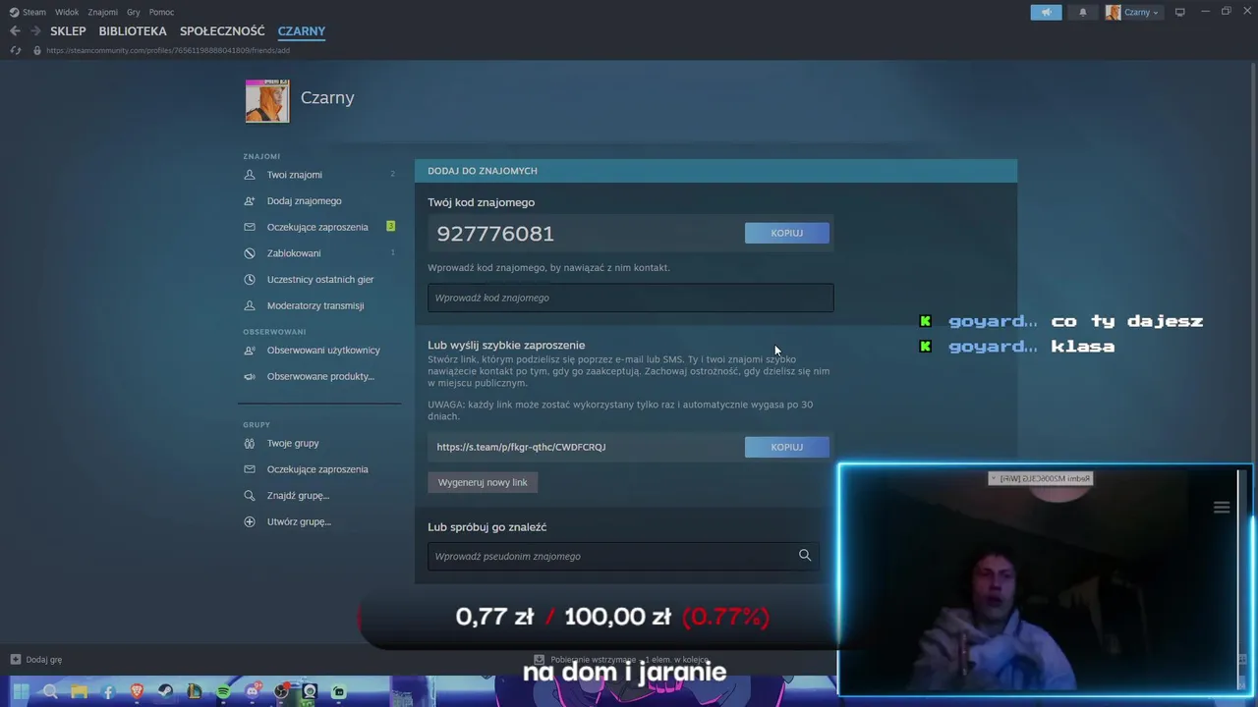Click person icon beside Twoi znajomi
The height and width of the screenshot is (707, 1258).
coord(249,175)
